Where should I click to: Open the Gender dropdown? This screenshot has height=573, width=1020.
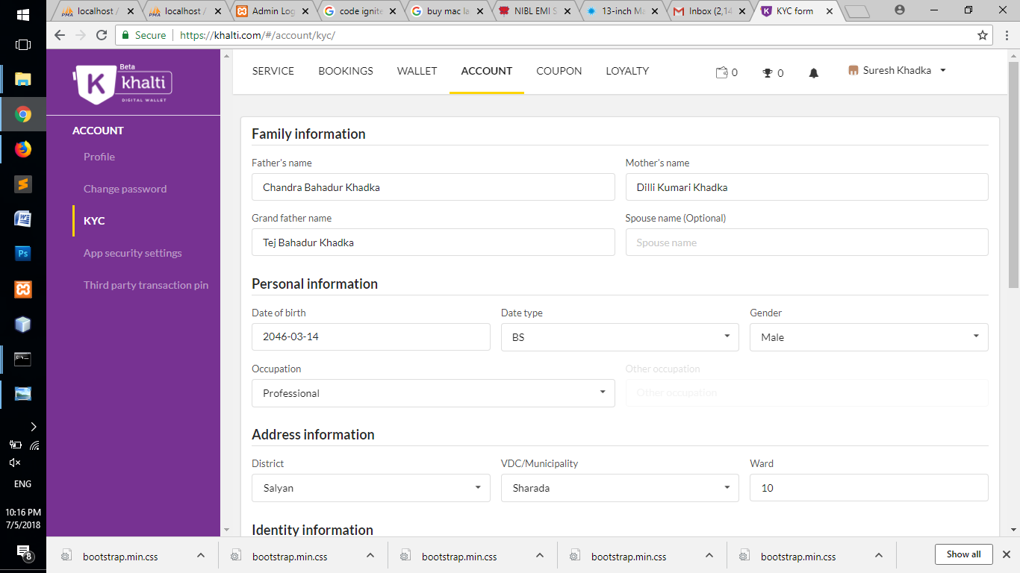(x=868, y=337)
